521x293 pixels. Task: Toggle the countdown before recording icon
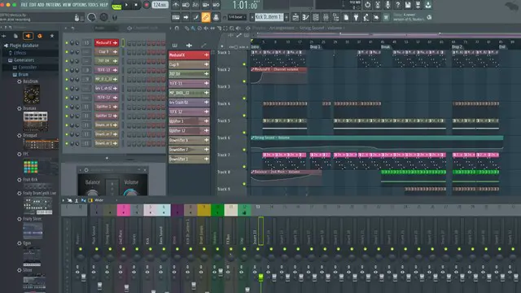pos(195,5)
